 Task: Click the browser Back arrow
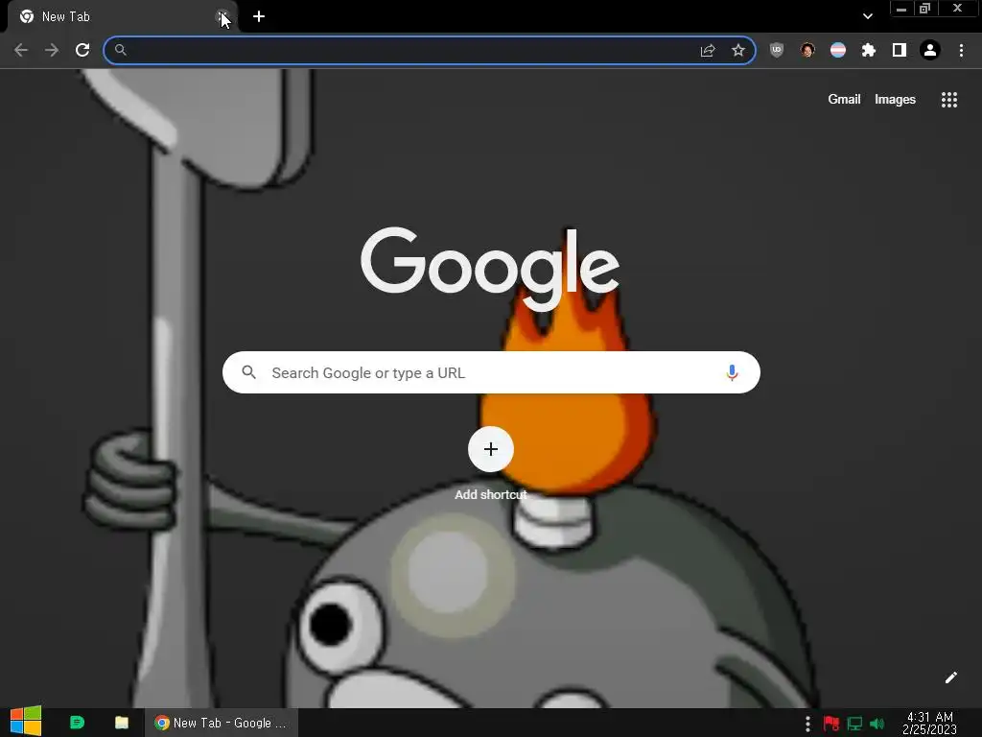pos(21,50)
